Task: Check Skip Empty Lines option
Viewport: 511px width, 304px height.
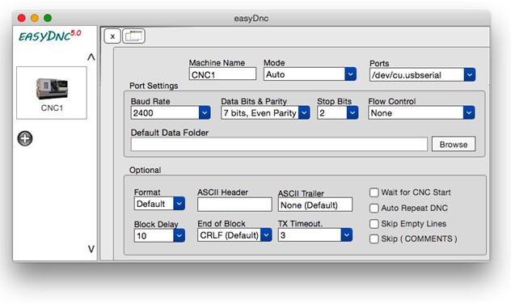Action: coord(374,223)
